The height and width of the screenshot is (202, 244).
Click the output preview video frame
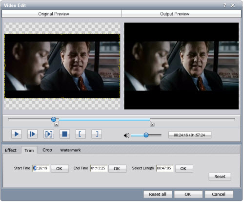182,66
